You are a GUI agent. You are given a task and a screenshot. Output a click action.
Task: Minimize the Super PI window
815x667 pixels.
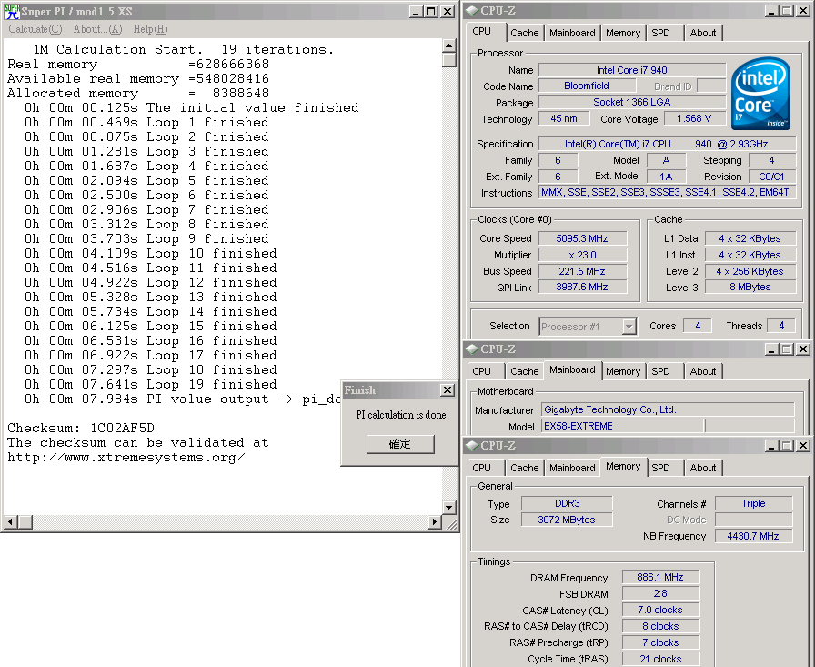[416, 12]
